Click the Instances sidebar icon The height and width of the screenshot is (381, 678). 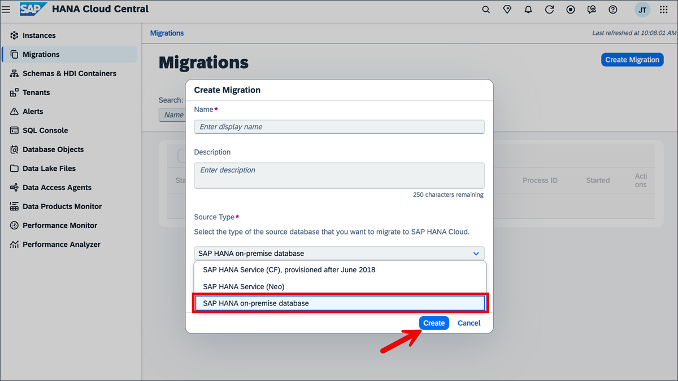coord(14,36)
